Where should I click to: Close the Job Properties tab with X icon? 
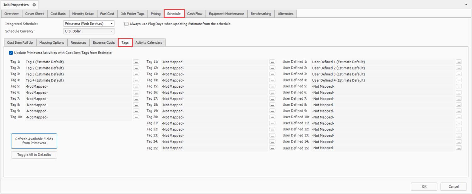(34, 5)
